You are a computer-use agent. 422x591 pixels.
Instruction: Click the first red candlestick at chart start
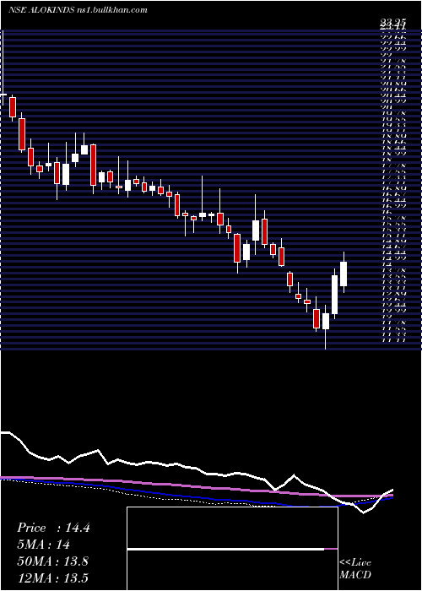point(13,107)
